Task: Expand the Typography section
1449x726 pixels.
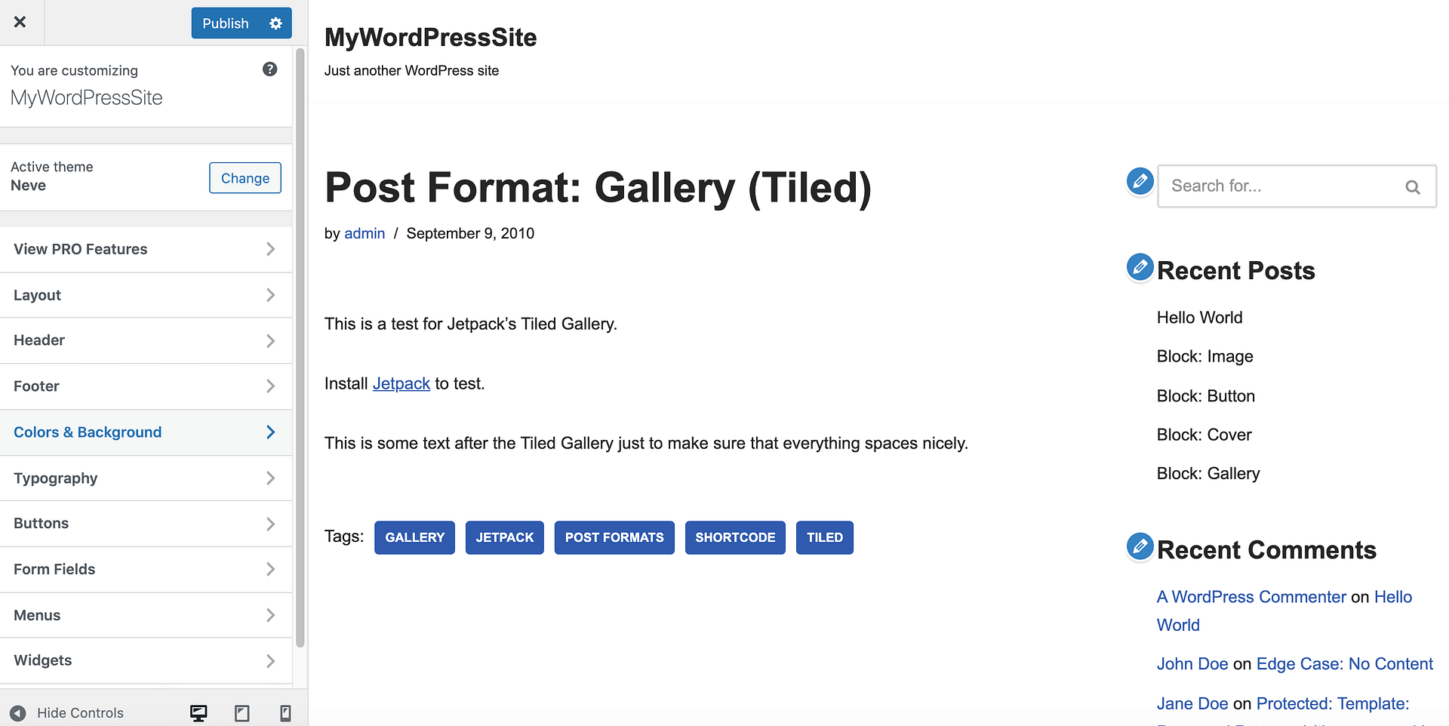Action: tap(146, 478)
